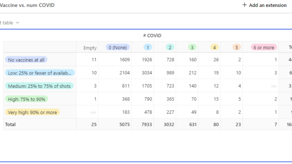The height and width of the screenshot is (164, 292).
Task: Click the plus icon beside Add an extension
Action: point(244,5)
